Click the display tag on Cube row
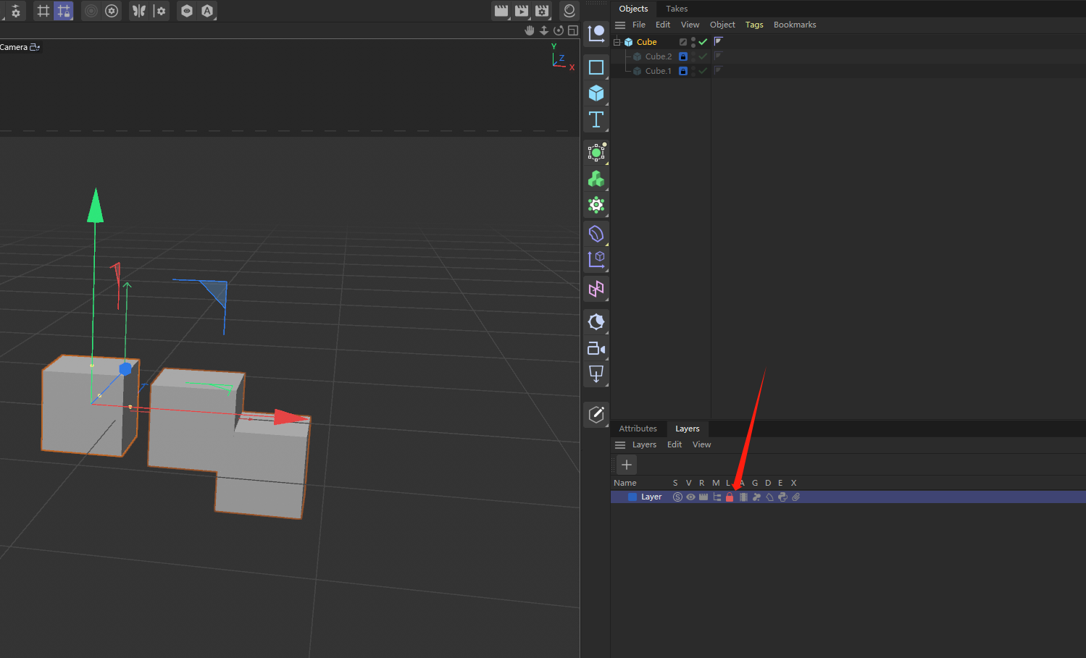This screenshot has height=658, width=1086. pos(719,41)
